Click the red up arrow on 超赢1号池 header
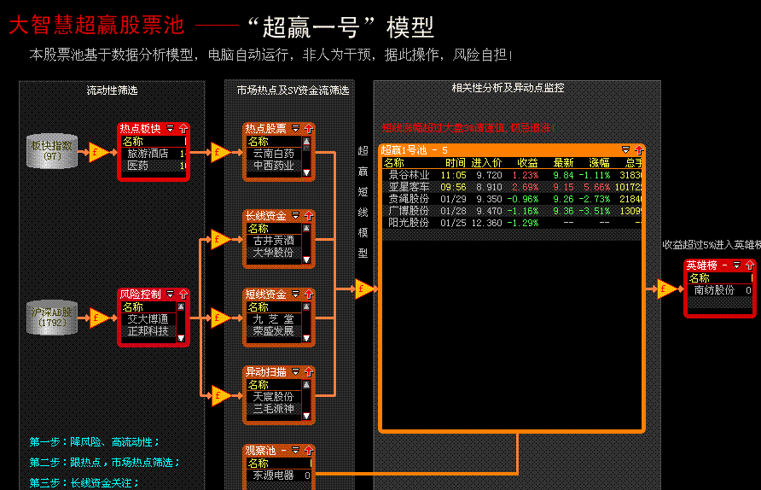Image resolution: width=761 pixels, height=490 pixels. pos(639,150)
